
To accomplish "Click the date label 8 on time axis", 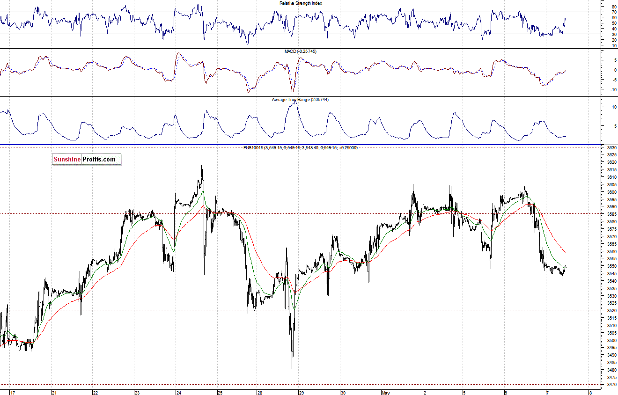I will point(591,393).
